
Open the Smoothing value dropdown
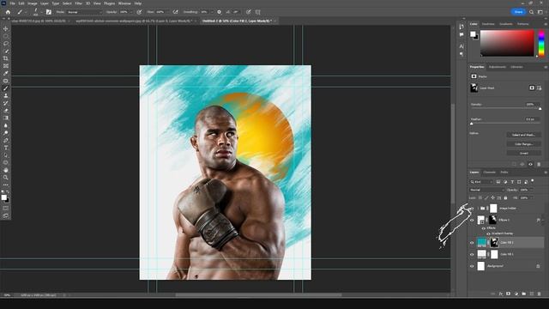coord(212,12)
